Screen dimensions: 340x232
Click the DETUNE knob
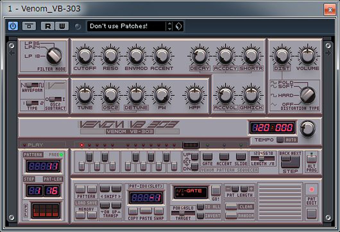click(x=136, y=95)
